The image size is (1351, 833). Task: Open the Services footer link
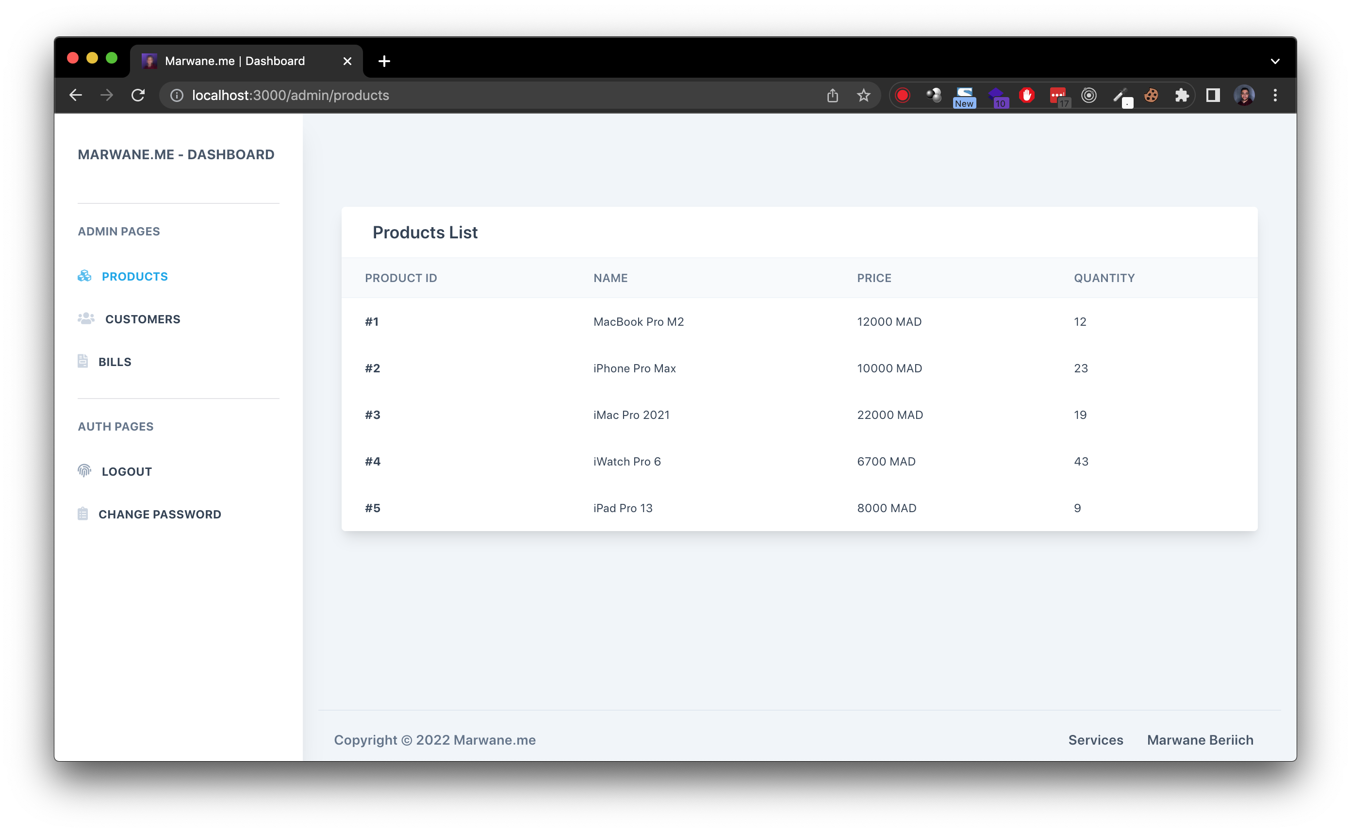click(x=1095, y=740)
